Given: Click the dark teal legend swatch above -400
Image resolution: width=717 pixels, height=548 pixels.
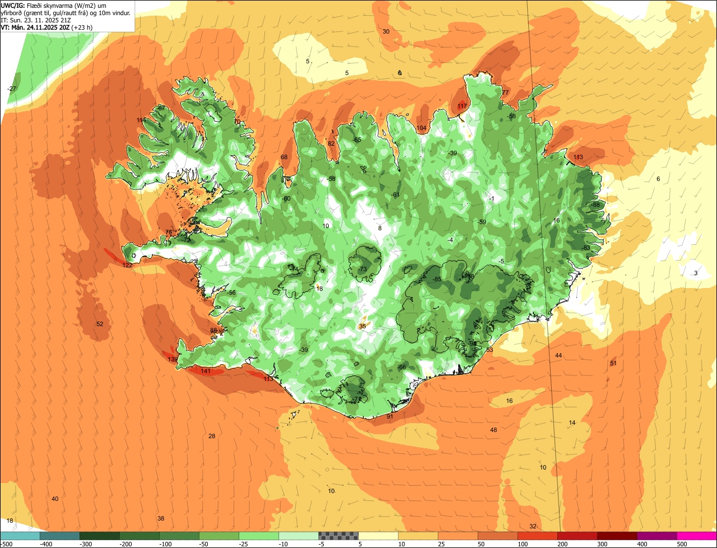Looking at the screenshot, I should 60,536.
